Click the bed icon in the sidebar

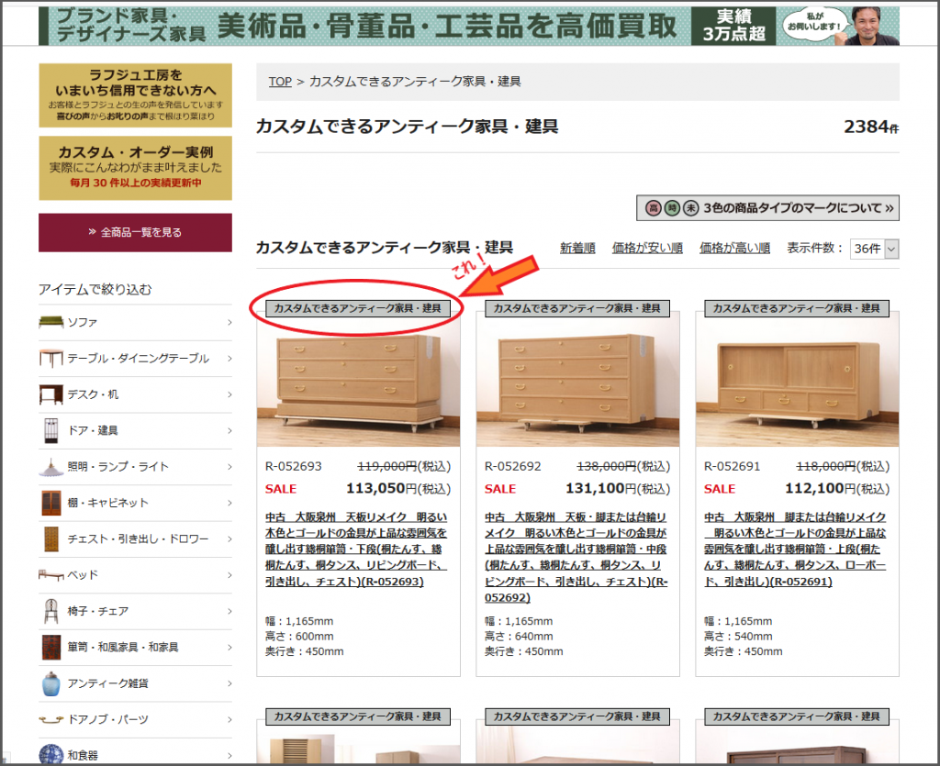[x=51, y=575]
